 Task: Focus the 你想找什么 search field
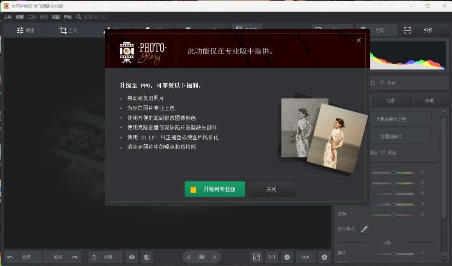(96, 17)
